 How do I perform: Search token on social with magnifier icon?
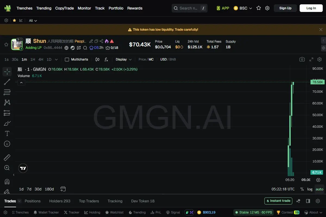(85, 48)
